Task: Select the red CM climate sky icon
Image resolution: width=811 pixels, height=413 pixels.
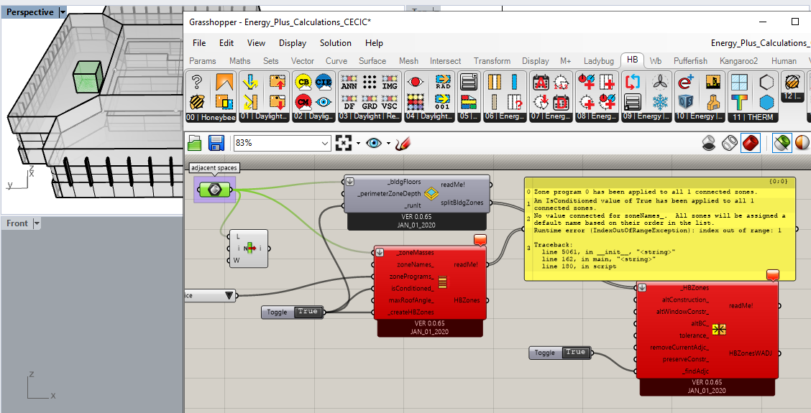Action: [x=303, y=102]
